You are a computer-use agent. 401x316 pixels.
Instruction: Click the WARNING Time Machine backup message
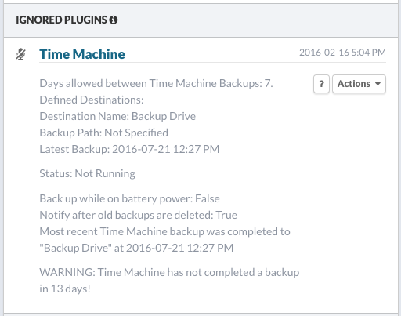[x=169, y=281]
